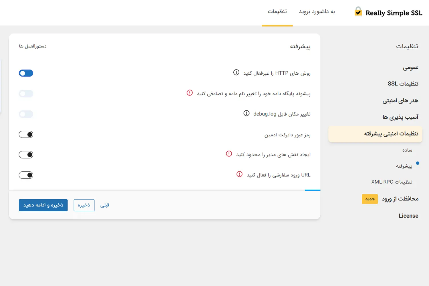Click warning icon beside ایجاد نقش های مدیر
This screenshot has width=429, height=286.
229,154
